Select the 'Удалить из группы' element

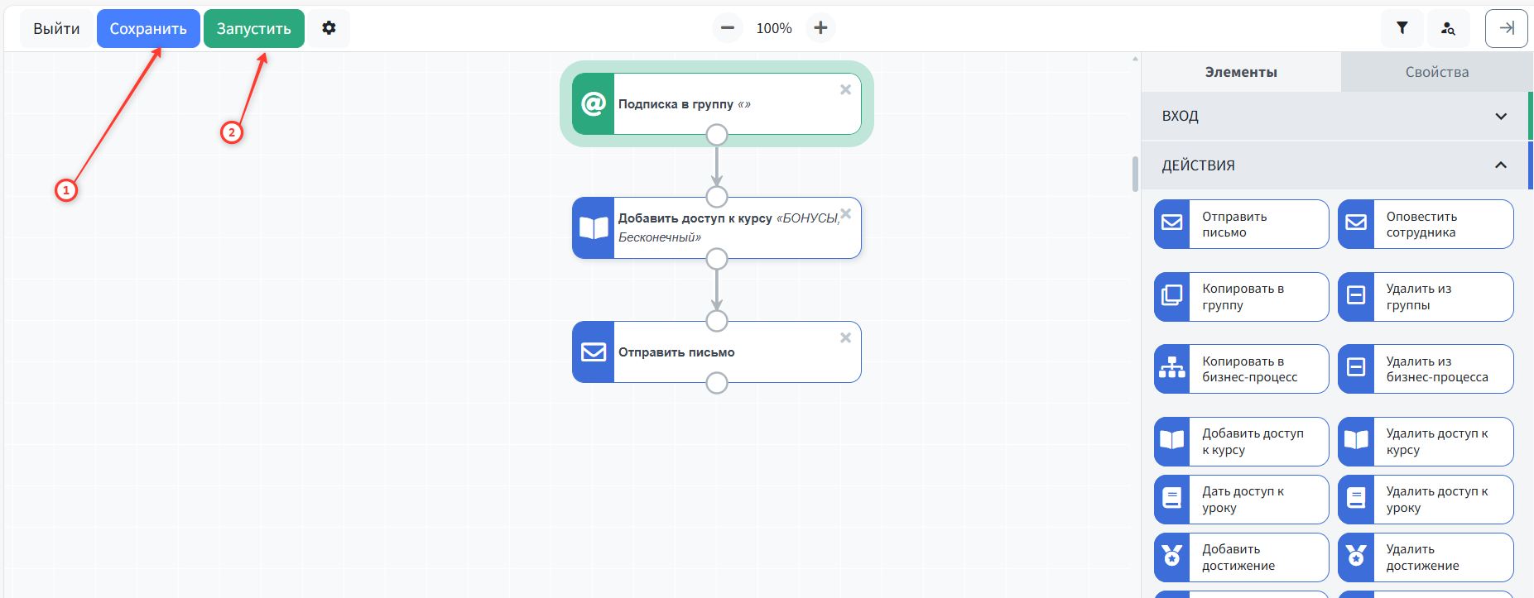pyautogui.click(x=1425, y=297)
